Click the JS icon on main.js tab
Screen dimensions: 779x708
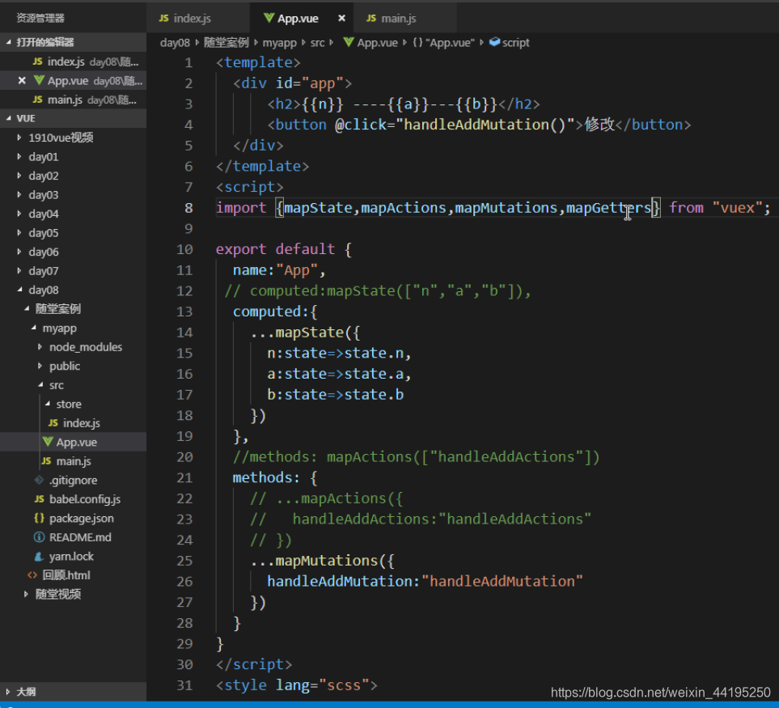coord(371,19)
